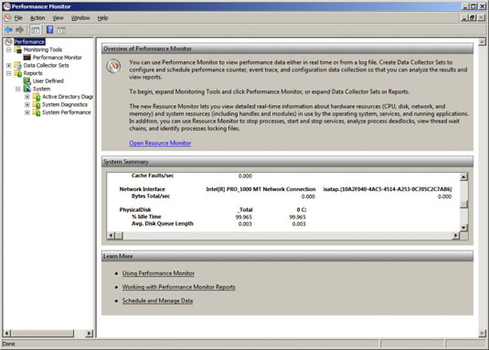Click the Data Collector Sets folder icon

(18, 65)
